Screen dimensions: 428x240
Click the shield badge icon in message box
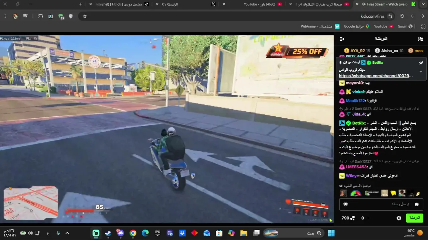coord(346,204)
